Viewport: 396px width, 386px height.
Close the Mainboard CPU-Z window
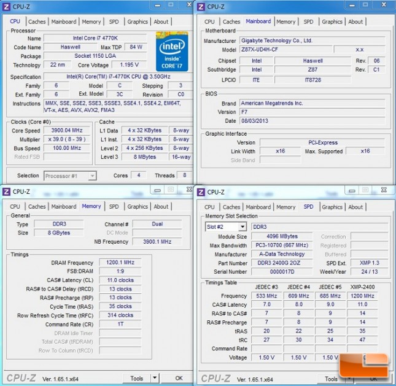(384, 5)
